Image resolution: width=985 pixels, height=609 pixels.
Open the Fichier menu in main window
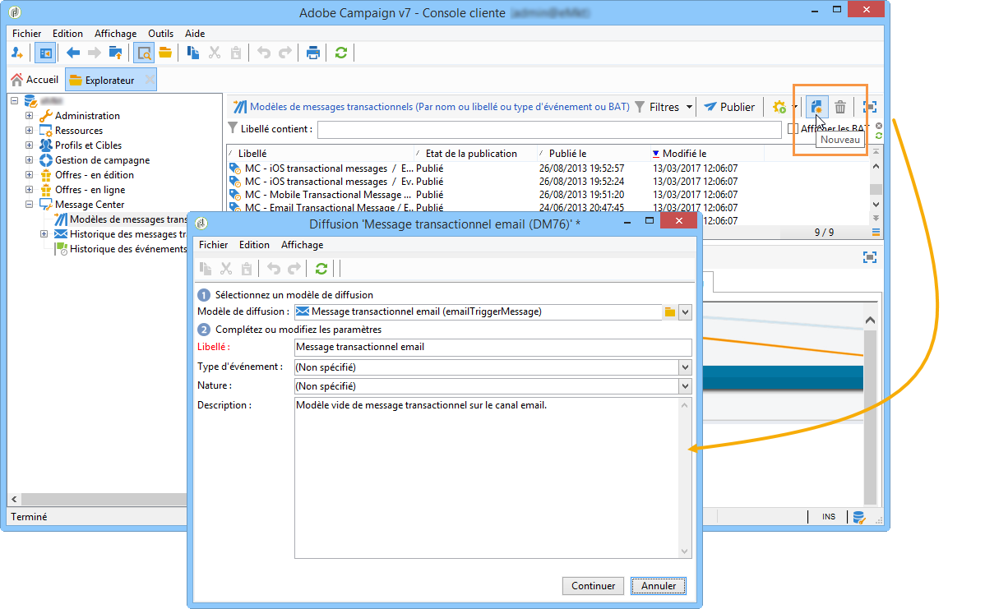[x=26, y=33]
